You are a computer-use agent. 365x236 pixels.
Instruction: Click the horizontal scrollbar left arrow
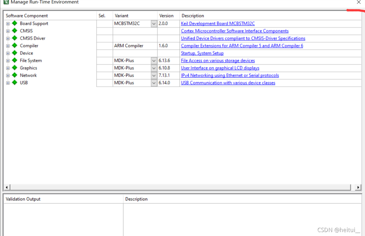(7, 187)
